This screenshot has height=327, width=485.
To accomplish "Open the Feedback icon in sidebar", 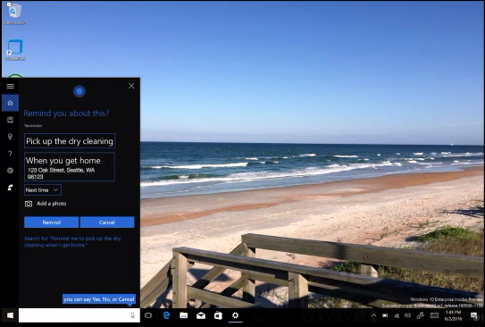I will [10, 187].
